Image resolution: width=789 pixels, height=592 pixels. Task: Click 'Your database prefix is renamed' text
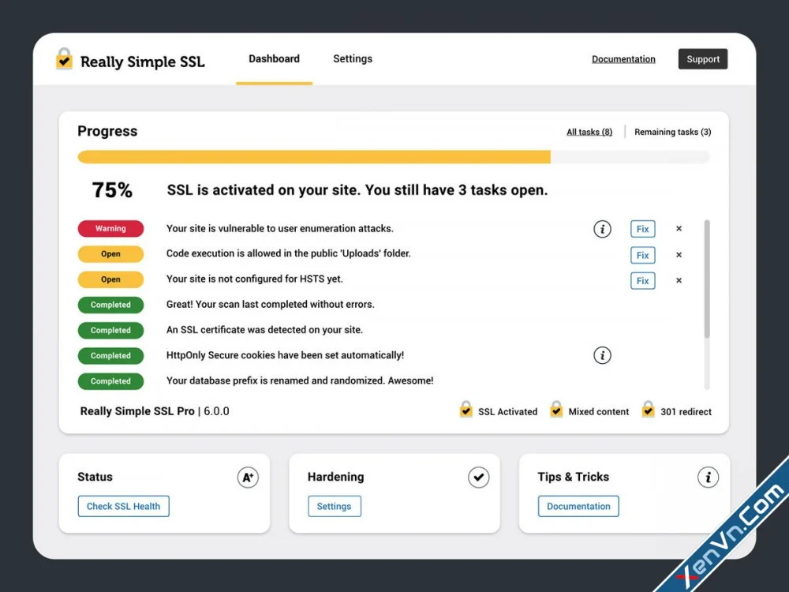pos(300,380)
